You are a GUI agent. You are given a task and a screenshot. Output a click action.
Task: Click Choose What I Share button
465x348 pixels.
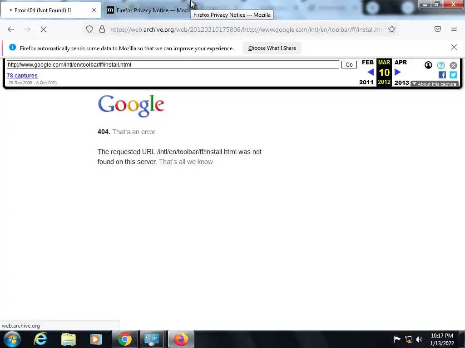click(272, 48)
